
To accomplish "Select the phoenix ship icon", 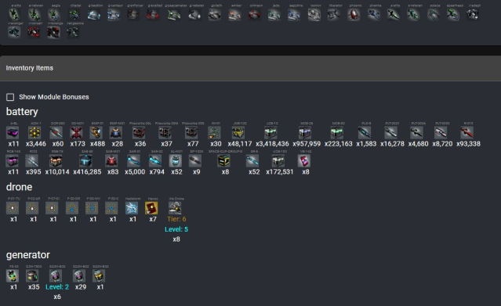I will point(354,14).
